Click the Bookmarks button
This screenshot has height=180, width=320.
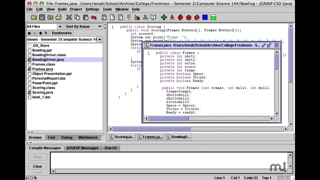[x=61, y=33]
